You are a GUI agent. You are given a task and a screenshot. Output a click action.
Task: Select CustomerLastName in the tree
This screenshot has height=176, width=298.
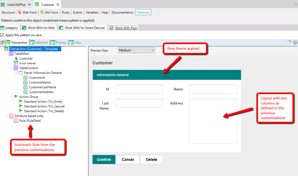point(42,87)
